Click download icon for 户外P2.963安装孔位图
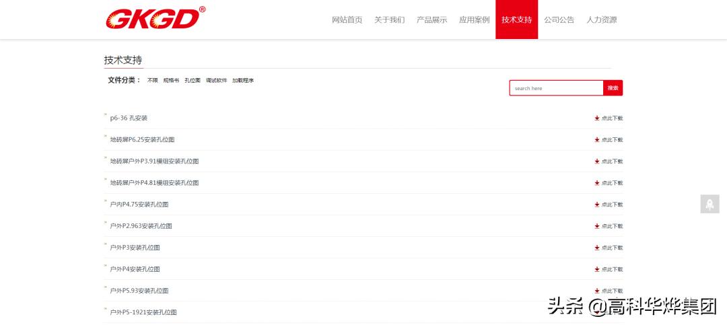Viewport: 727px width, 325px height. click(596, 226)
